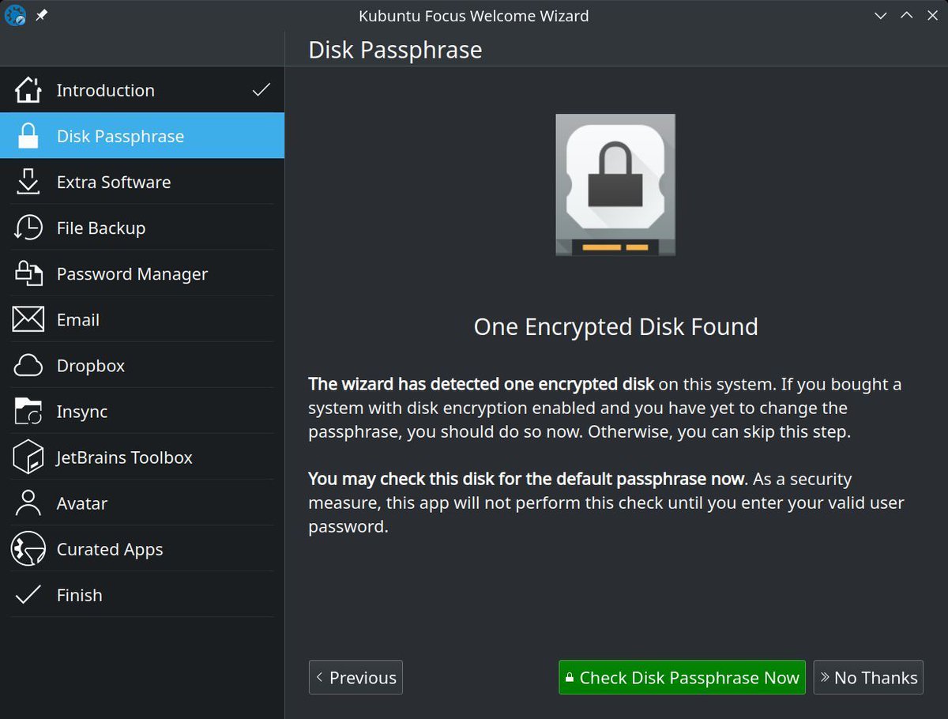Screen dimensions: 948x719
Task: Go to Curated Apps step
Action: 142,548
